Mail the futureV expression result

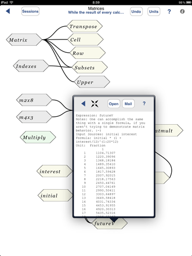[x=128, y=103]
